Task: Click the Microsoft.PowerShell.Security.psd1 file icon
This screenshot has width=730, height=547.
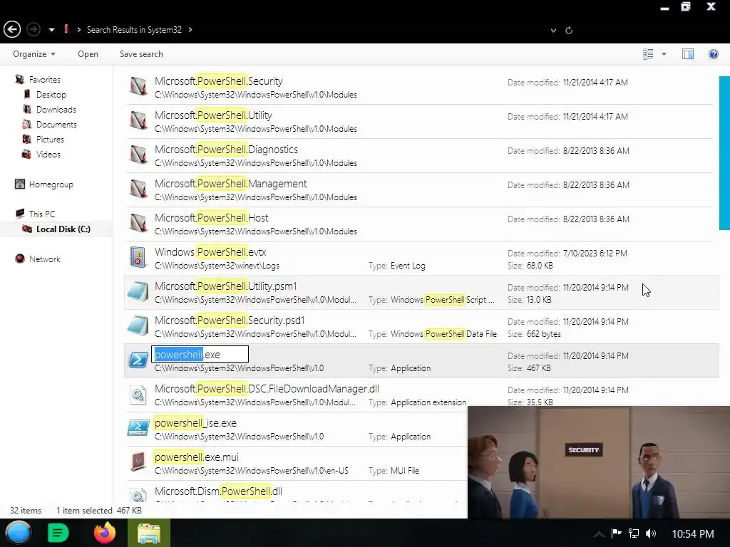Action: [138, 325]
